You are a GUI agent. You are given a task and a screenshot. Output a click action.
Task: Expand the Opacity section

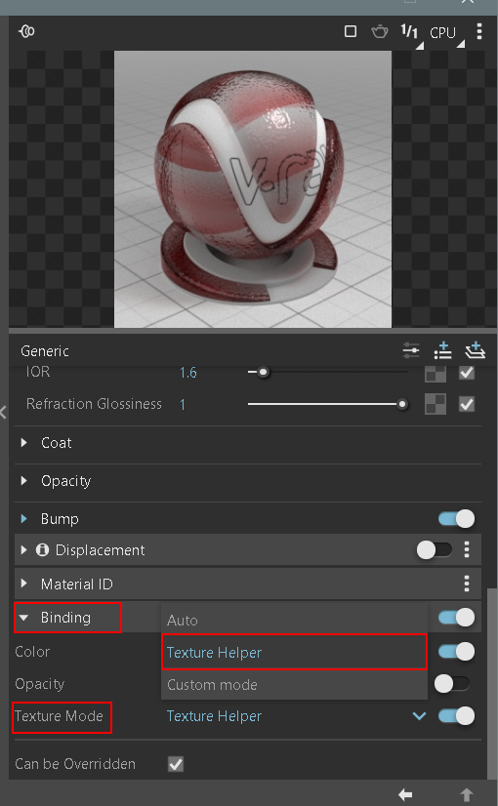click(x=23, y=481)
